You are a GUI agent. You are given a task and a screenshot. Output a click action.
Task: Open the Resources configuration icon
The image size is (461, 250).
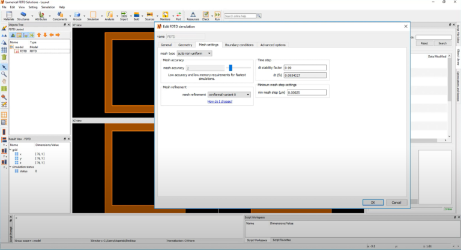pyautogui.click(x=193, y=16)
